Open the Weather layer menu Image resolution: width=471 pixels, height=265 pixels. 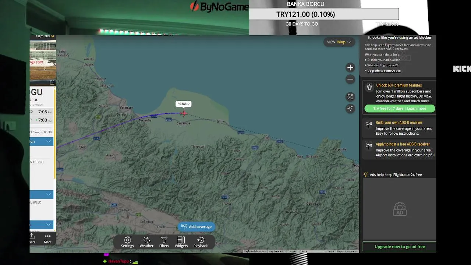tap(146, 242)
